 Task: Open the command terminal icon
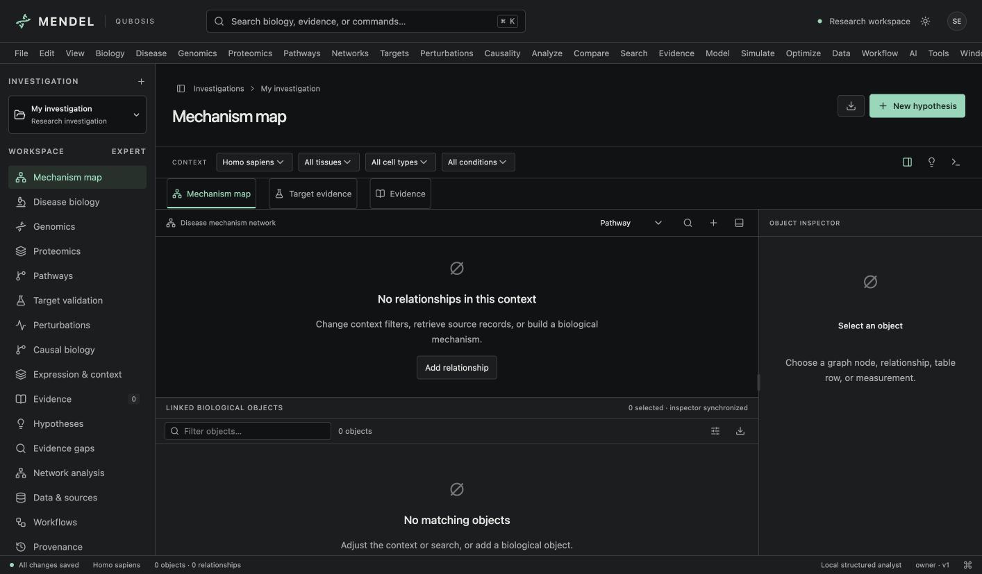pyautogui.click(x=956, y=162)
